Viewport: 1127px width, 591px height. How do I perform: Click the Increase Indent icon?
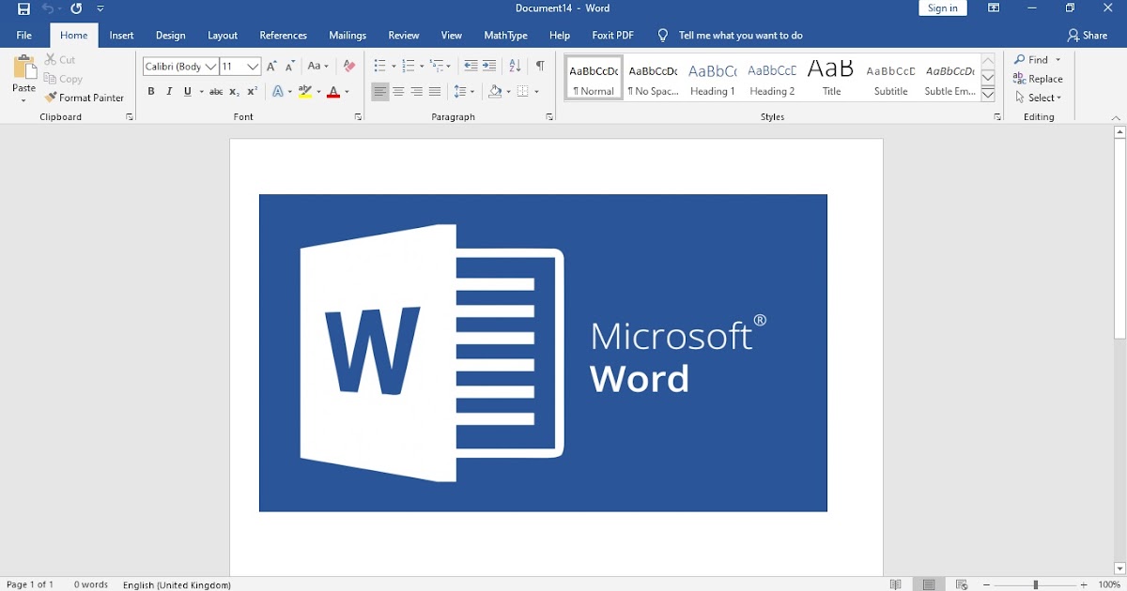pyautogui.click(x=489, y=67)
